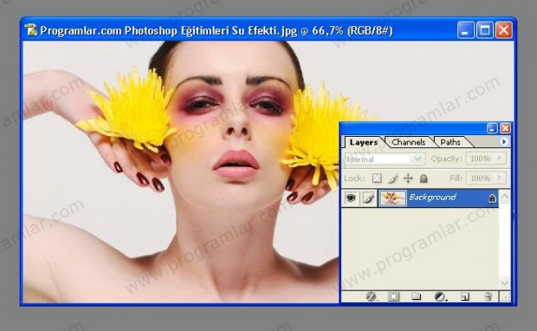Click the Layers panel resize grip corner
Viewport: 537px width, 331px height.
[x=506, y=296]
